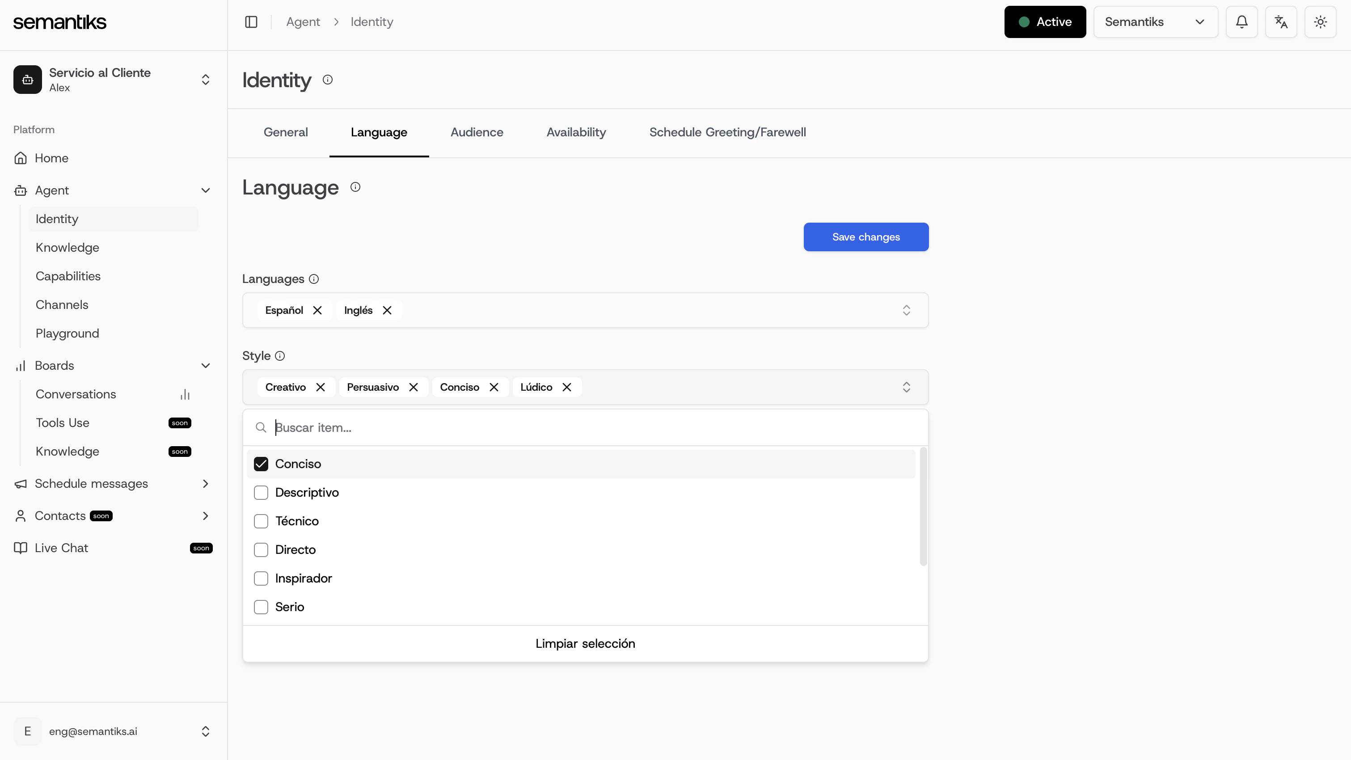Expand the Schedule messages submenu
Image resolution: width=1351 pixels, height=760 pixels.
pyautogui.click(x=206, y=484)
